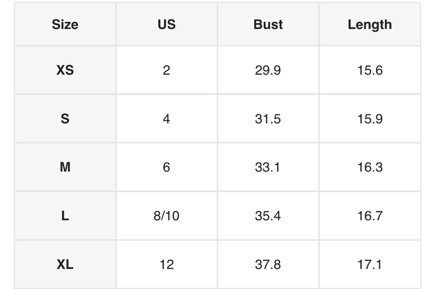The image size is (435, 289).
Task: Click the 31.5 bust measurement
Action: (x=268, y=119)
